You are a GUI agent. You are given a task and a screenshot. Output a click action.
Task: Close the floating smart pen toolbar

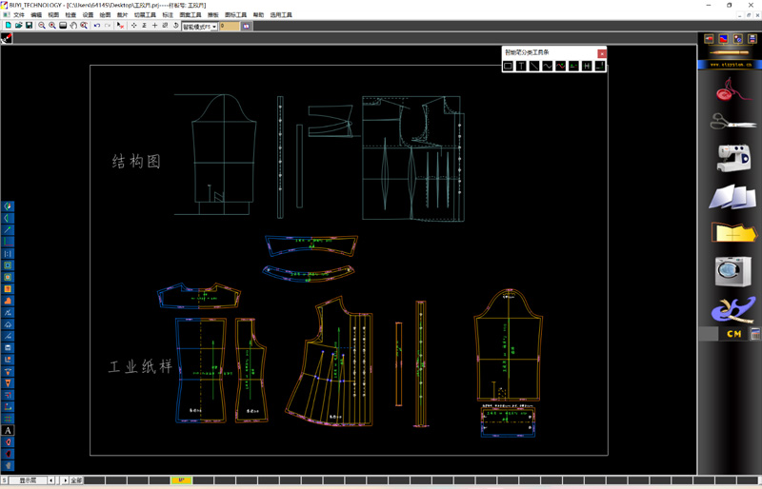tap(602, 53)
